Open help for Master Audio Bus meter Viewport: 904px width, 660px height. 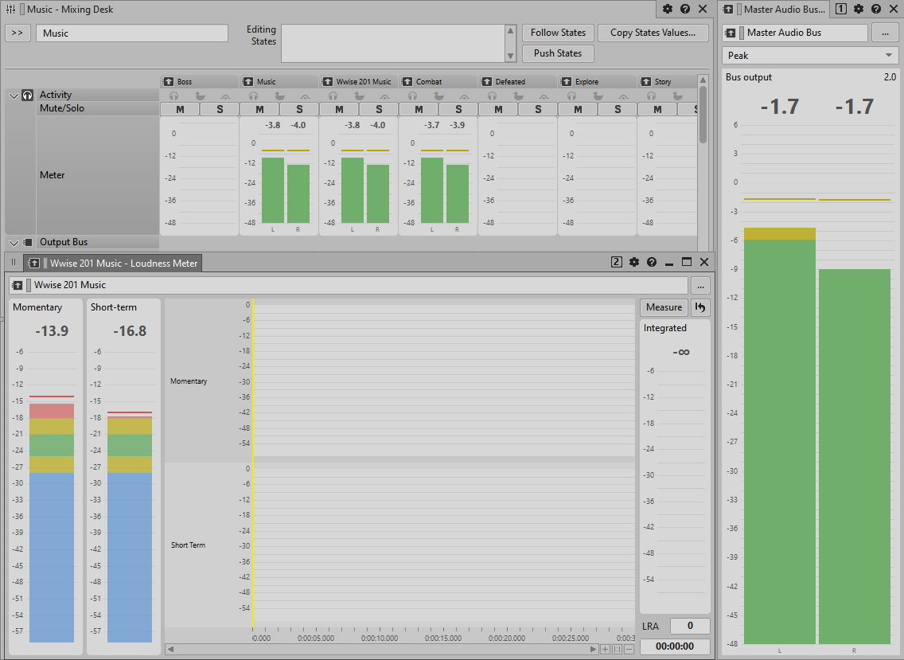pyautogui.click(x=876, y=10)
